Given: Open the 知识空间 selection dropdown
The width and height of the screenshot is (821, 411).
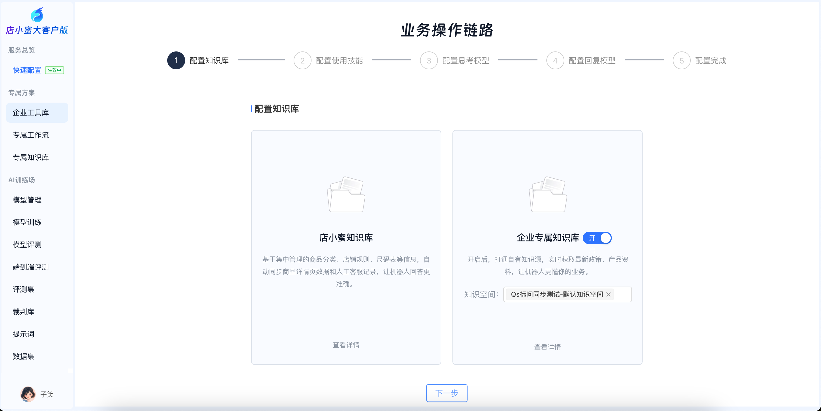Looking at the screenshot, I should 622,294.
